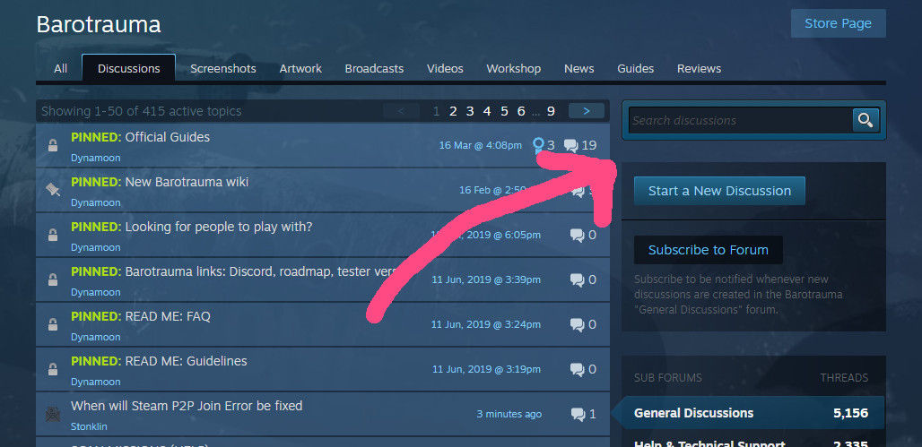Go to previous page using left arrow

[401, 111]
